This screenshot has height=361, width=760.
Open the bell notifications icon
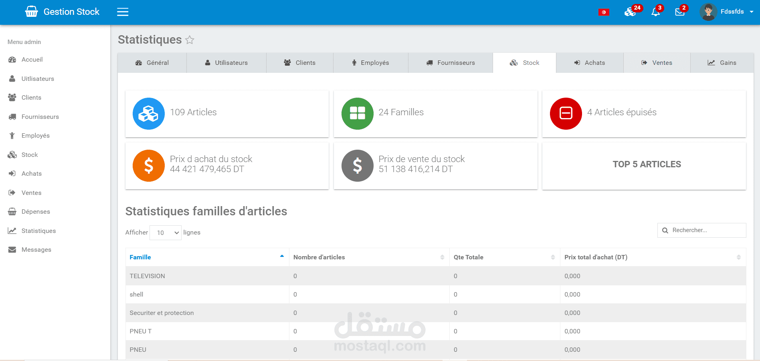656,12
